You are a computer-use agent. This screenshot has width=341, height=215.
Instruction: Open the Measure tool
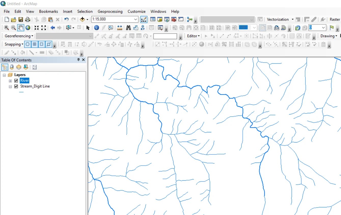[119, 28]
